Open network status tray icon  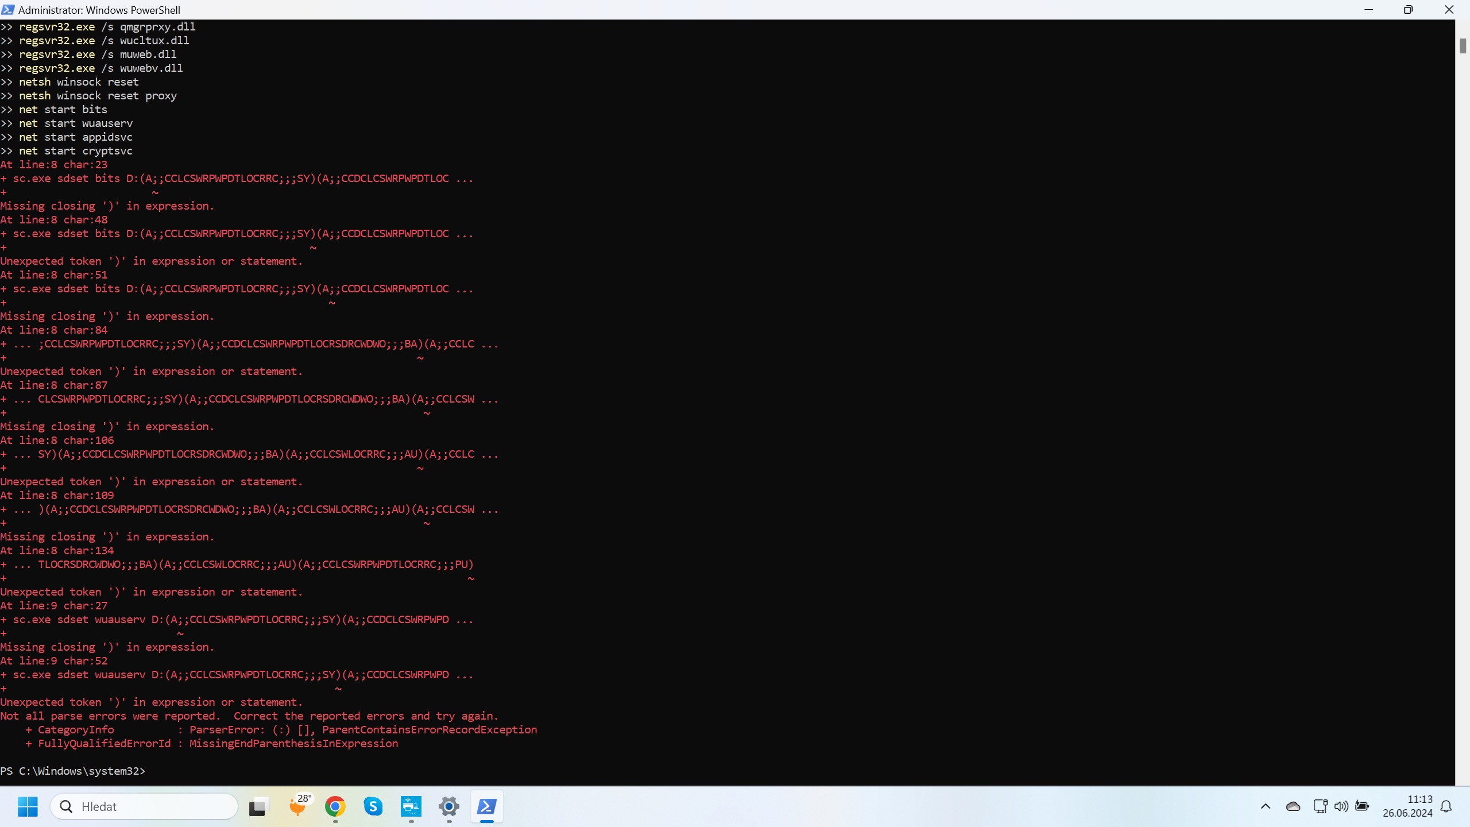[x=1320, y=806]
